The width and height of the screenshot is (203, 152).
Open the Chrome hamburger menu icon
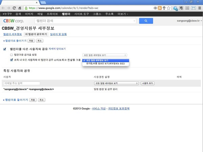[x=200, y=8]
